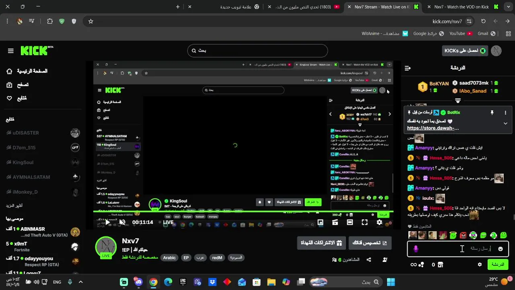Toggle the taskbar microphone icon
Viewport: 515px width, 290px height.
[70, 282]
